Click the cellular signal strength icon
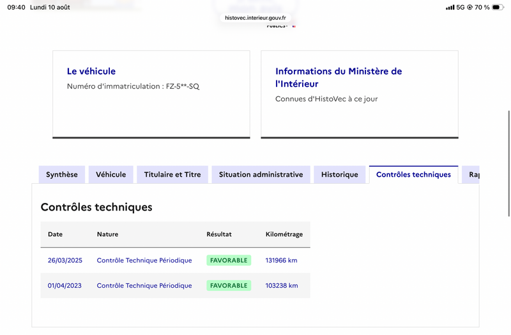This screenshot has height=335, width=511. pos(450,7)
